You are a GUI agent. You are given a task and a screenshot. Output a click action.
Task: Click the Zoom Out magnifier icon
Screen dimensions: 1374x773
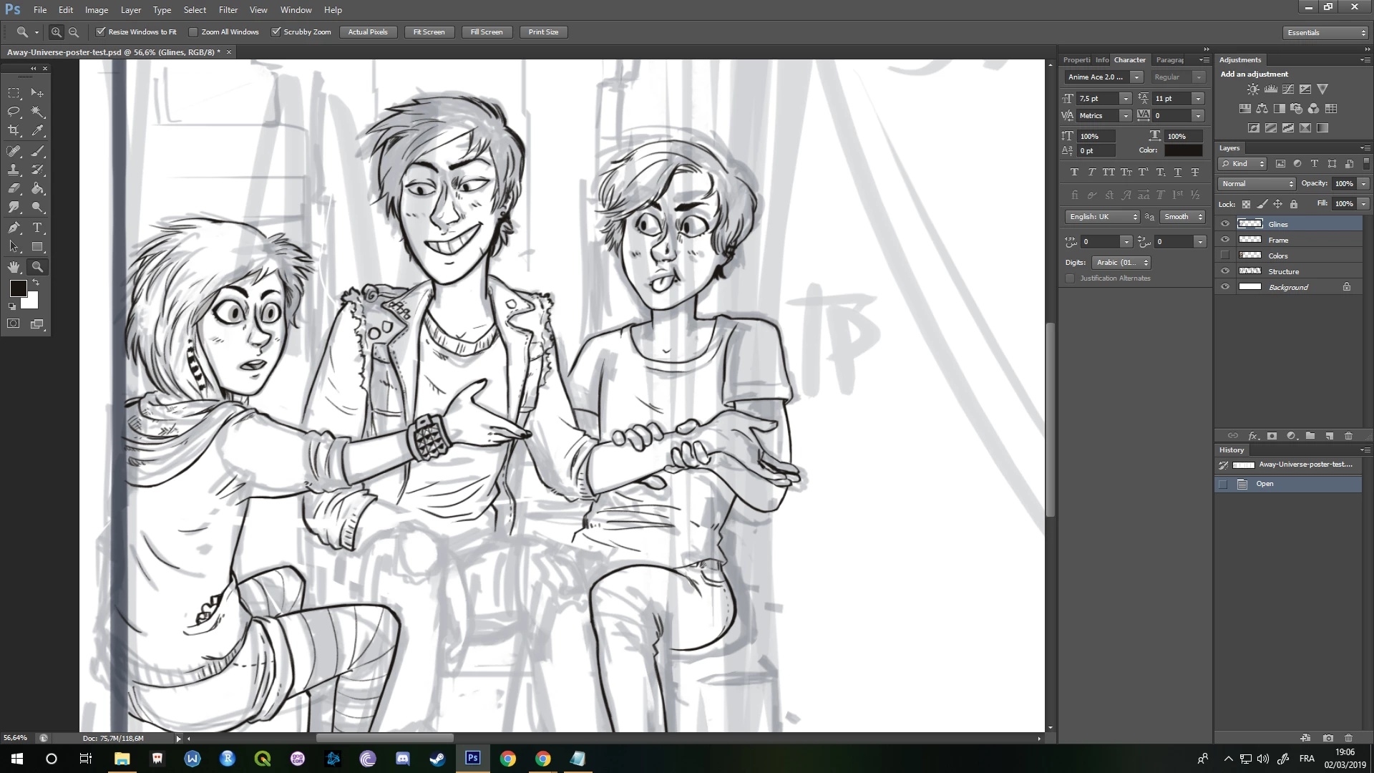(74, 32)
